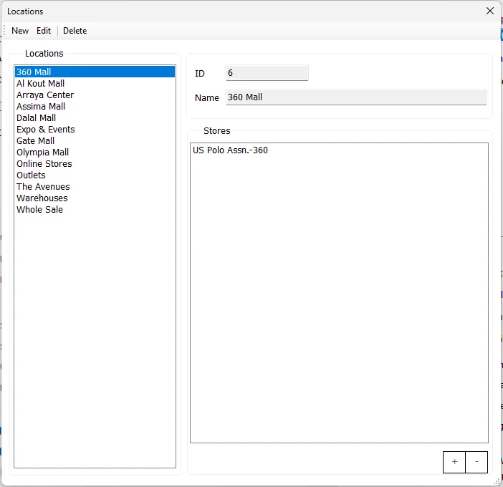Select Arraya Center location
Screen dimensions: 503x487
(95, 95)
